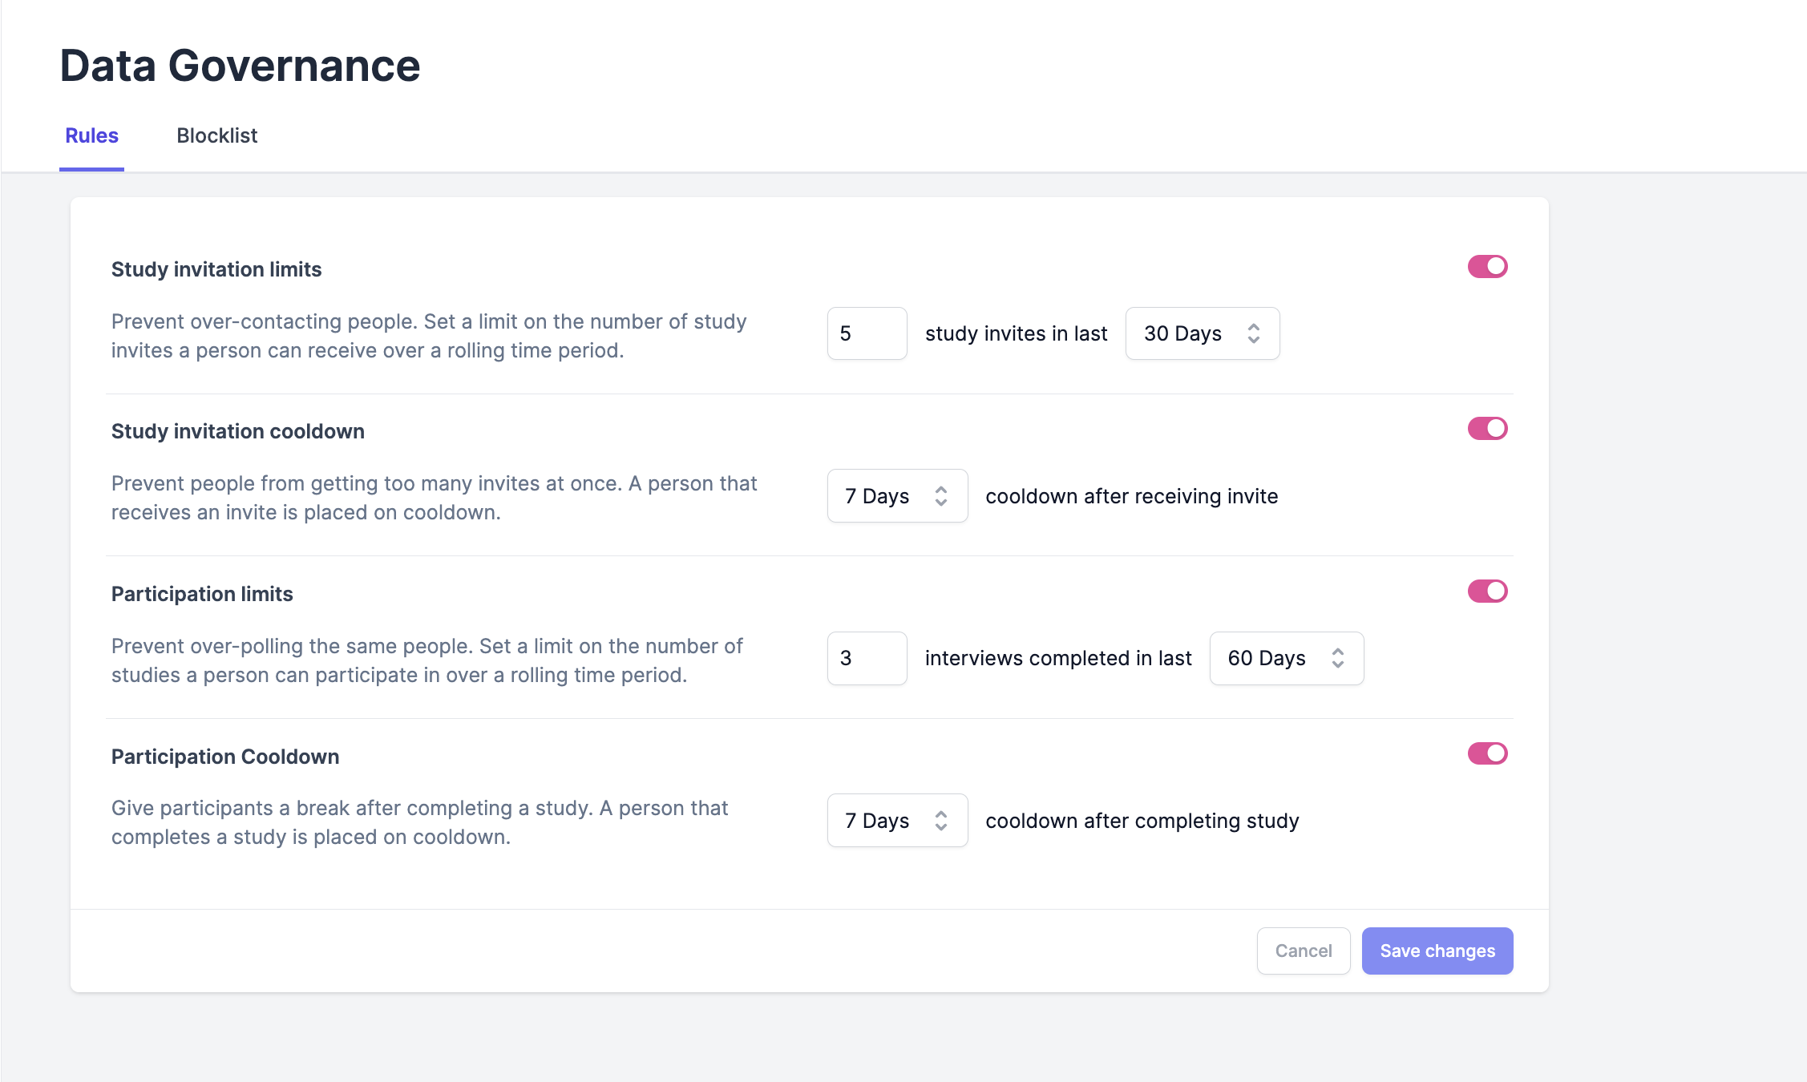Click the Study invitation limits heading
This screenshot has height=1082, width=1807.
(216, 269)
